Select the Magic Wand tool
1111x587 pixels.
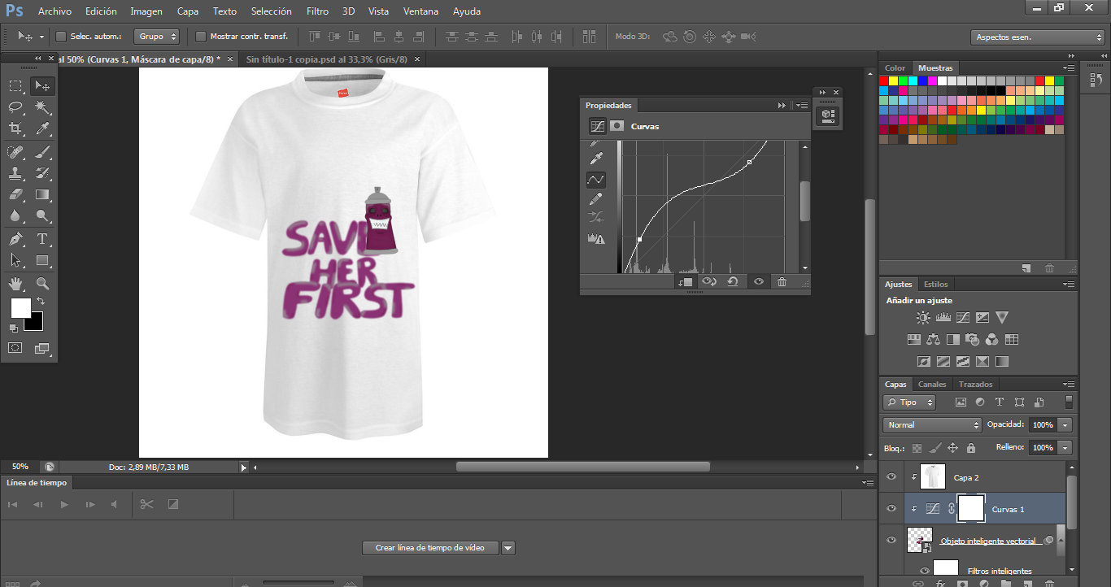(x=42, y=107)
